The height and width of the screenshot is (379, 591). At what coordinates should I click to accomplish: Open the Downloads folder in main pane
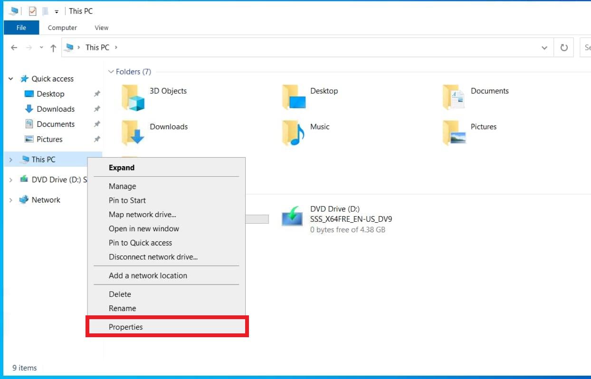pyautogui.click(x=133, y=133)
